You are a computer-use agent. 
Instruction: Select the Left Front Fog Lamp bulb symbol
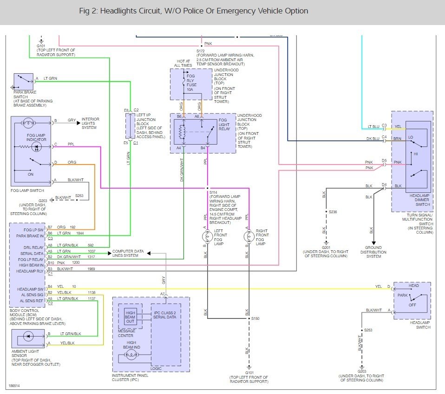[208, 236]
